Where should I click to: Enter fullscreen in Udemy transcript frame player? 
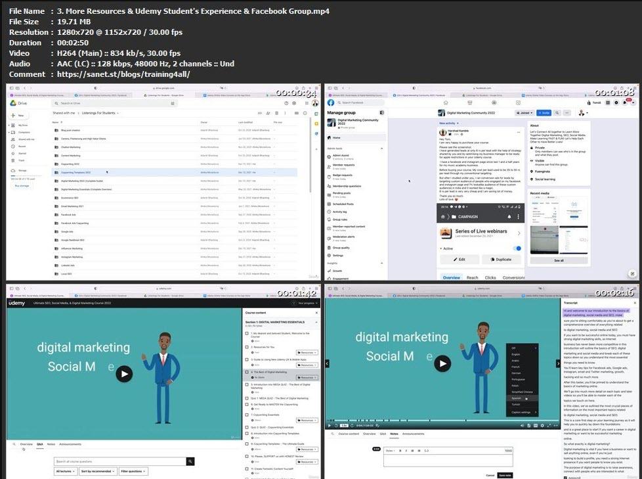549,426
